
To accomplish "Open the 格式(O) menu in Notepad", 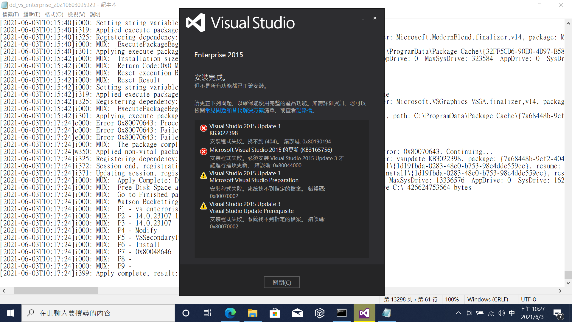I will pyautogui.click(x=54, y=14).
